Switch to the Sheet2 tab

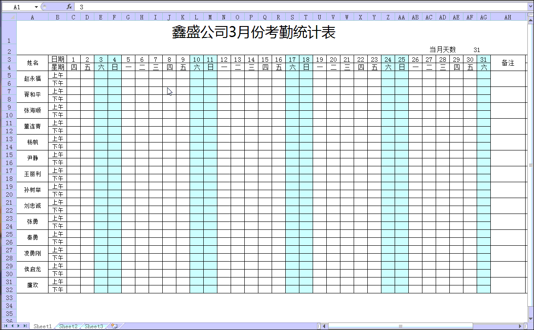pyautogui.click(x=68, y=326)
